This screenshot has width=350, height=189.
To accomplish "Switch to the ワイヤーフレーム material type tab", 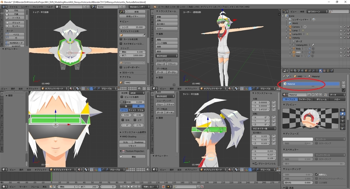I will coord(306,99).
